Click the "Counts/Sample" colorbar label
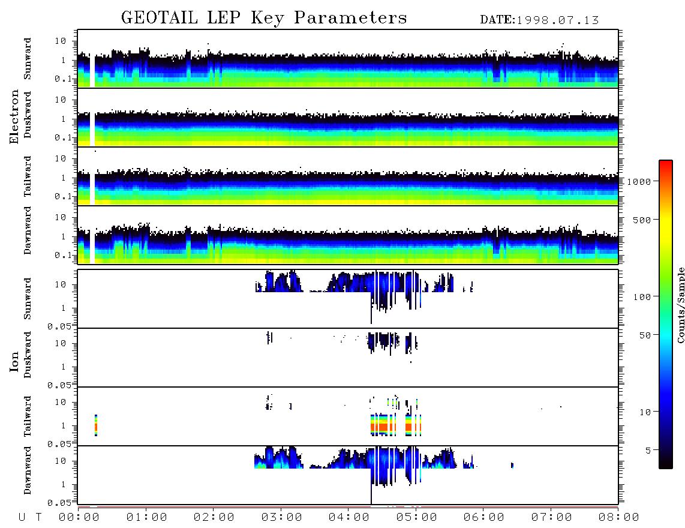This screenshot has width=685, height=528. tap(680, 305)
